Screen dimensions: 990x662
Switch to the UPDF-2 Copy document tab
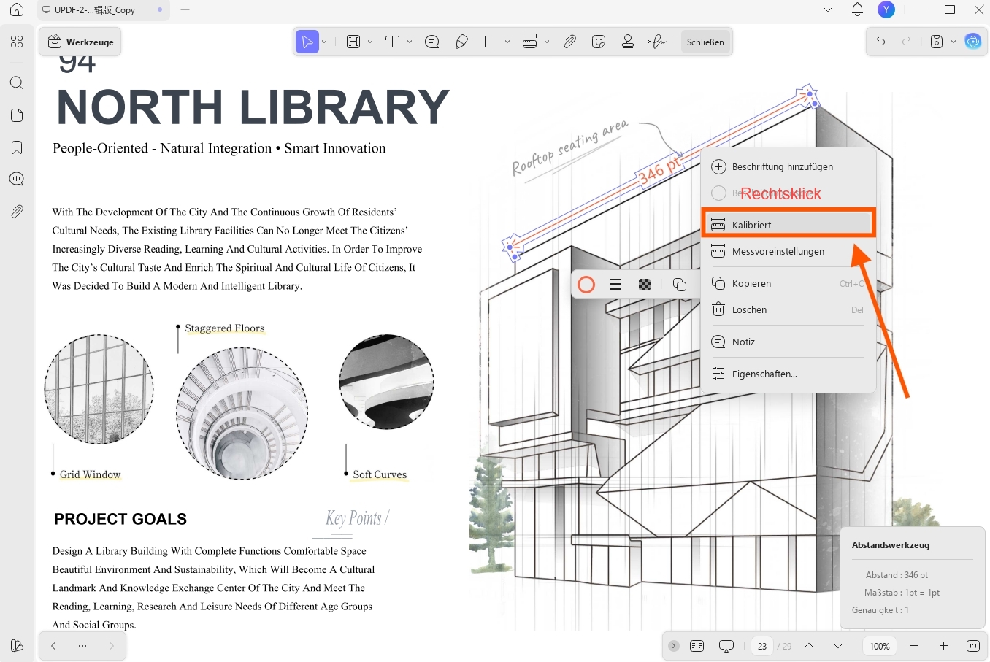pyautogui.click(x=104, y=10)
